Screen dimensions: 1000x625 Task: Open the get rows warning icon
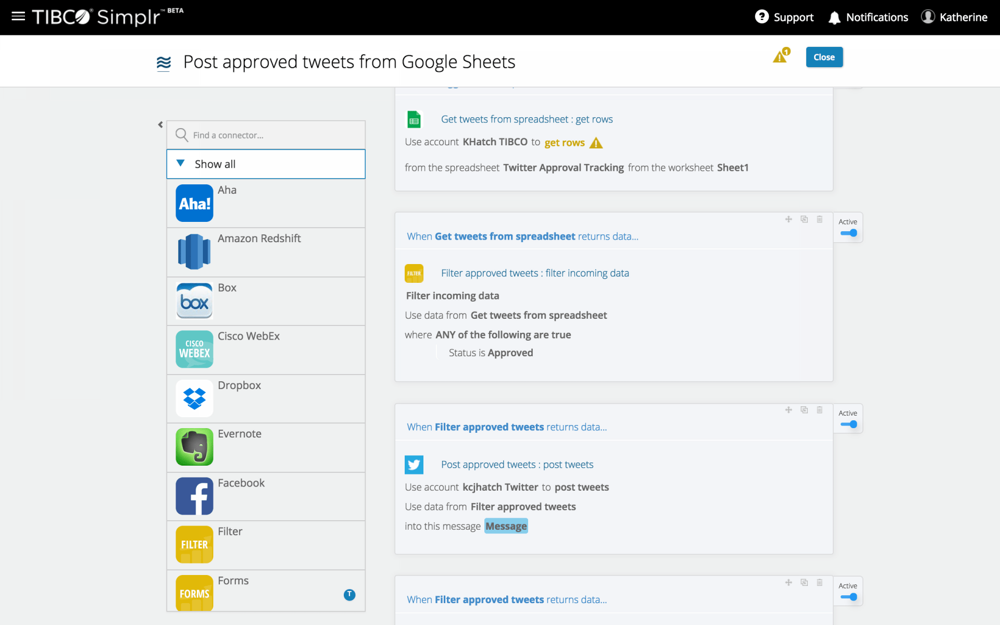coord(596,143)
